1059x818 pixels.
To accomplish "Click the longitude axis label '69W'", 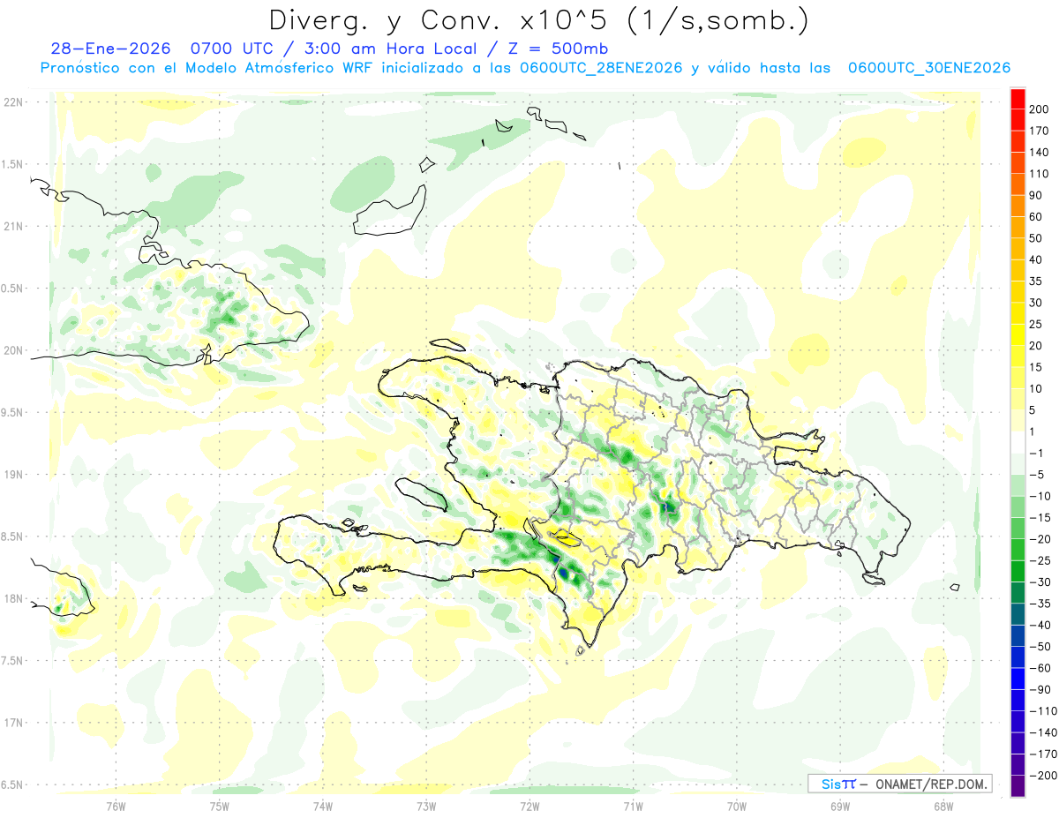I will pos(839,805).
